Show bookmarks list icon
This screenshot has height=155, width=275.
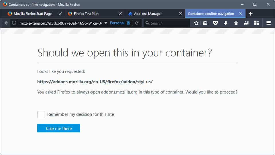click(x=205, y=23)
